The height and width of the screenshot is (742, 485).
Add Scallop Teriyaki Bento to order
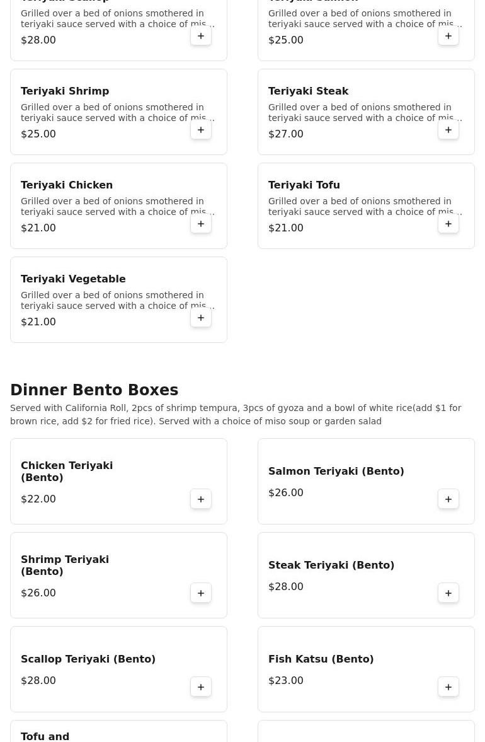tap(201, 687)
